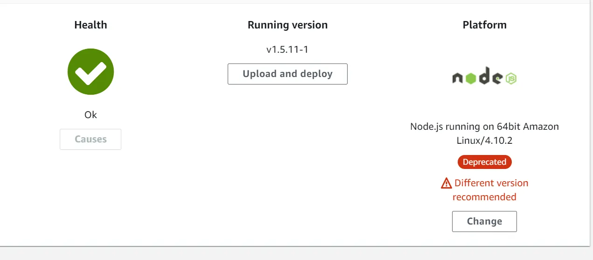Click the green health checkmark icon
The image size is (593, 260).
[91, 72]
